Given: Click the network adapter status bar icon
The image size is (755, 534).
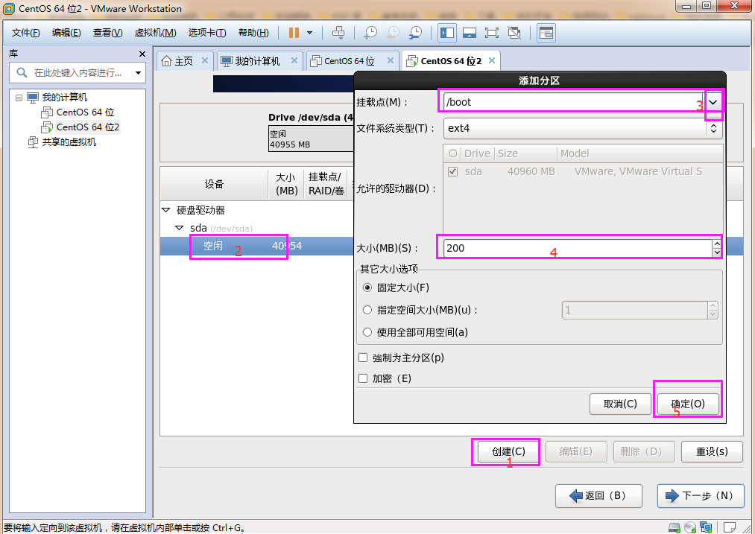Looking at the screenshot, I should tap(706, 527).
